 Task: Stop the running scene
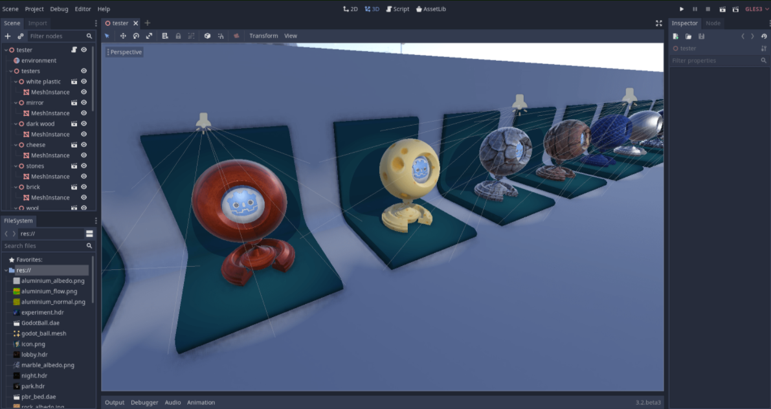[708, 9]
